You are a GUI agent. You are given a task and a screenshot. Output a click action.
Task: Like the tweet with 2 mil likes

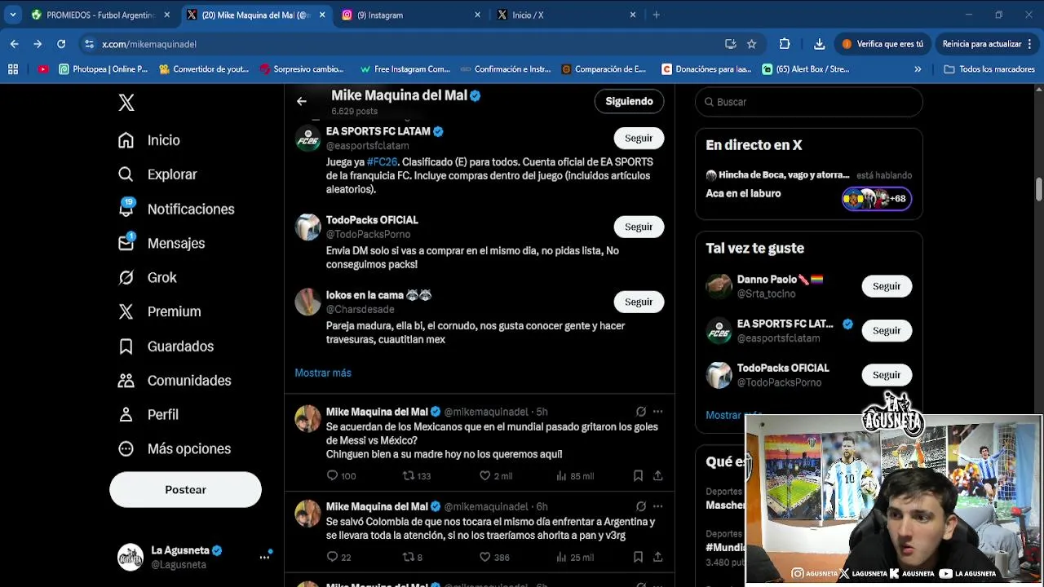tap(484, 475)
